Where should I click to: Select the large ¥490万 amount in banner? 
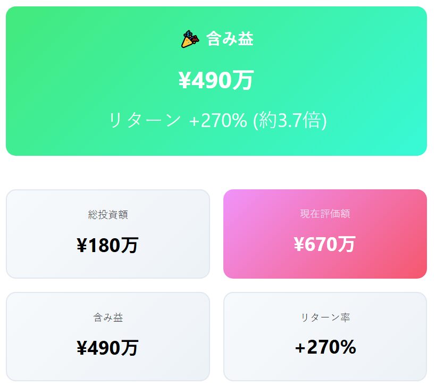pos(216,80)
